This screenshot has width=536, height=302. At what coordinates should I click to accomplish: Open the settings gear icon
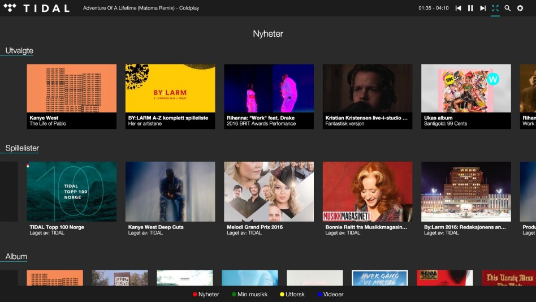pos(520,8)
